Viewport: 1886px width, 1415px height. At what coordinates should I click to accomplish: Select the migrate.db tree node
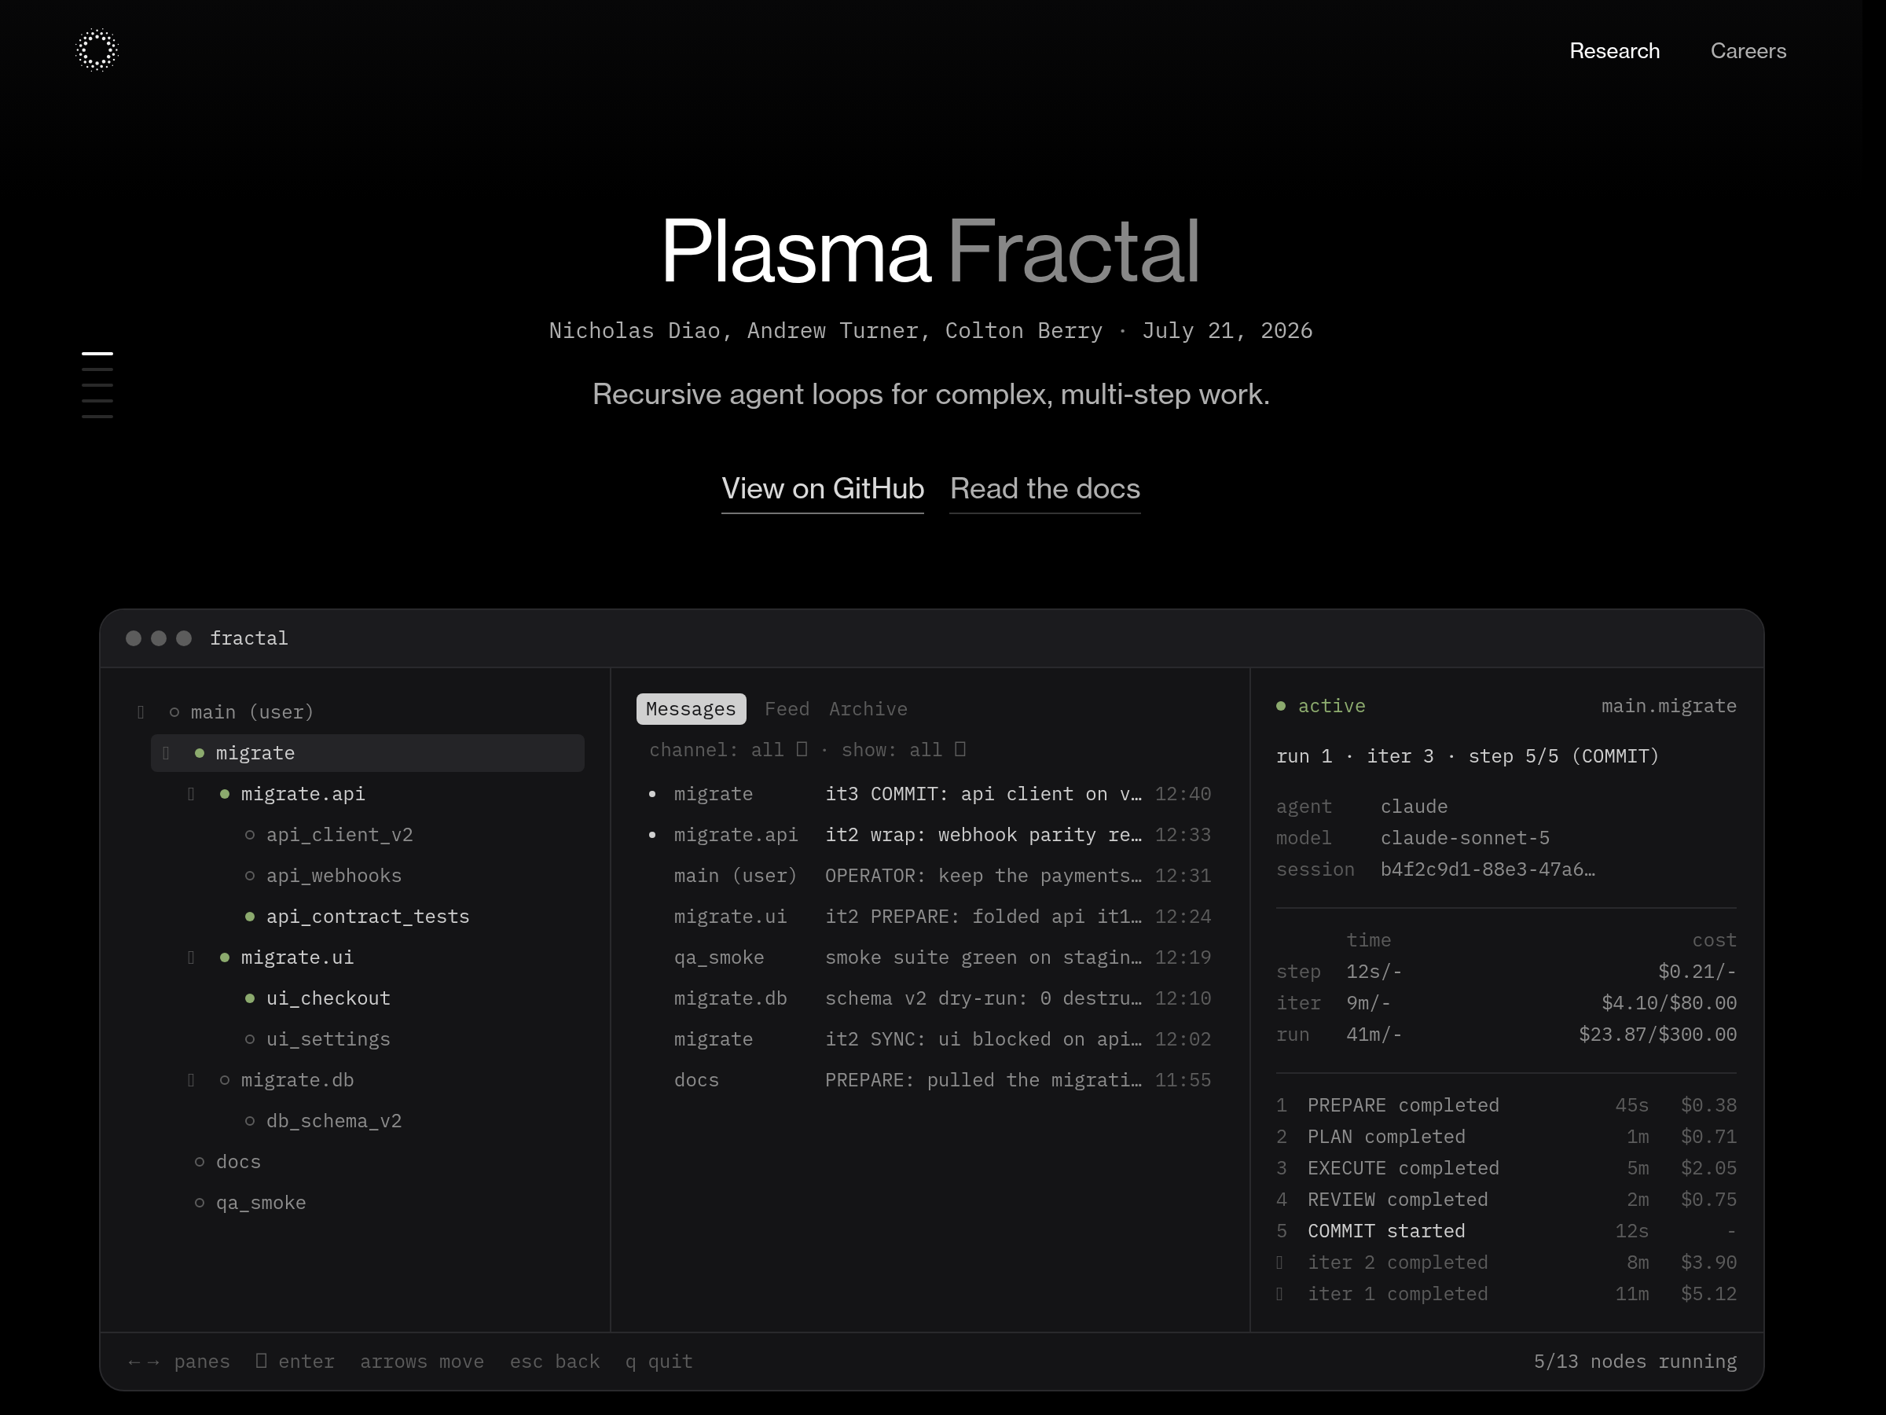[297, 1081]
